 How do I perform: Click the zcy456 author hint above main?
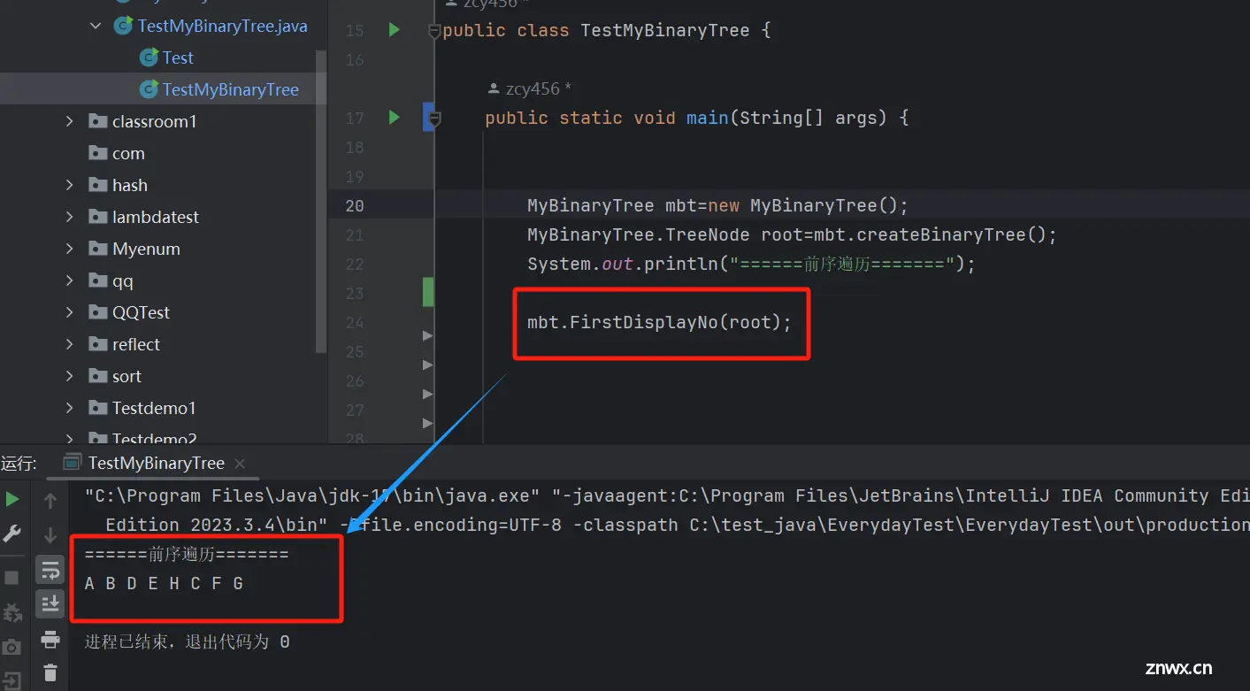539,88
